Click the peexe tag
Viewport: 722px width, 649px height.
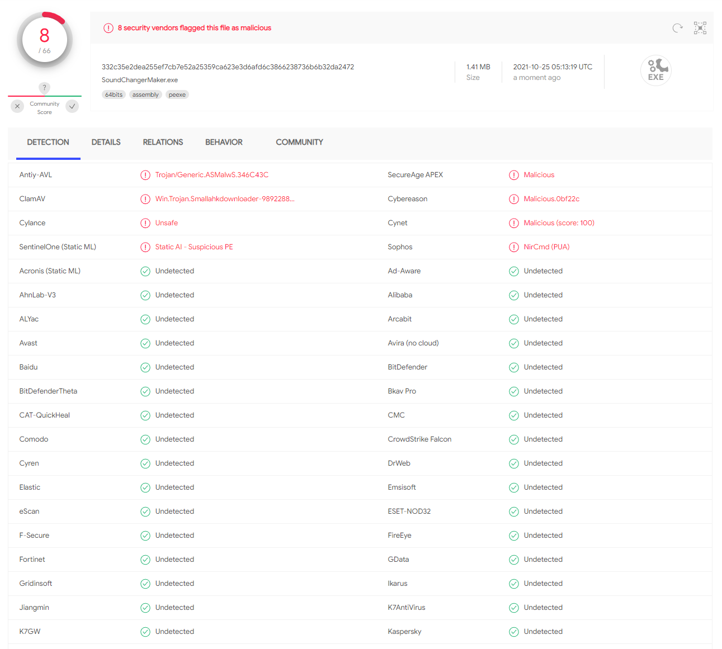(x=177, y=94)
